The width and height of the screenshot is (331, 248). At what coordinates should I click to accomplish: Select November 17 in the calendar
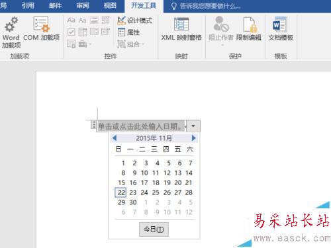pyautogui.click(x=144, y=183)
